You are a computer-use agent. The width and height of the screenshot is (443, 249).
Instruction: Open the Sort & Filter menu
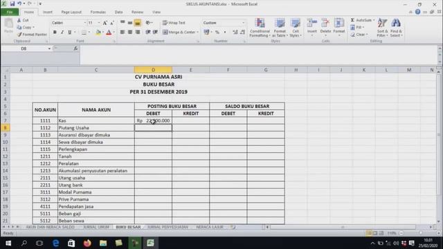[x=382, y=28]
